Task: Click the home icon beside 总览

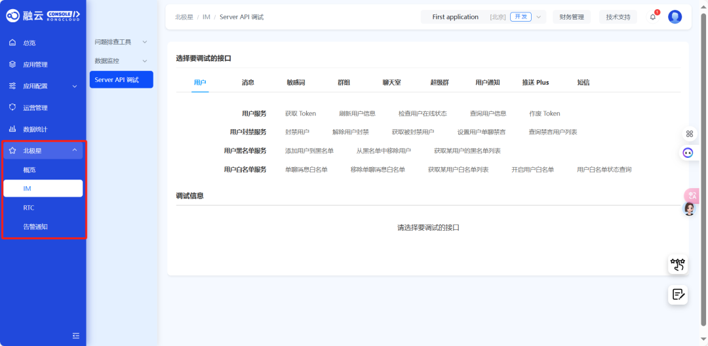Action: [x=12, y=43]
